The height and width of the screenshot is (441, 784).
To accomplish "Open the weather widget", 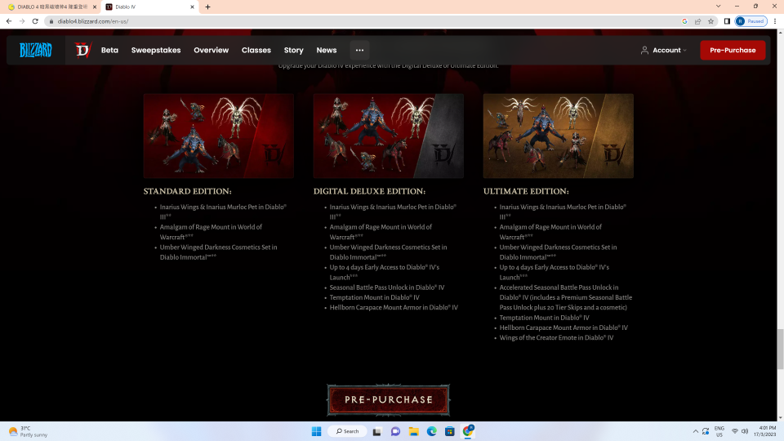I will coord(28,431).
